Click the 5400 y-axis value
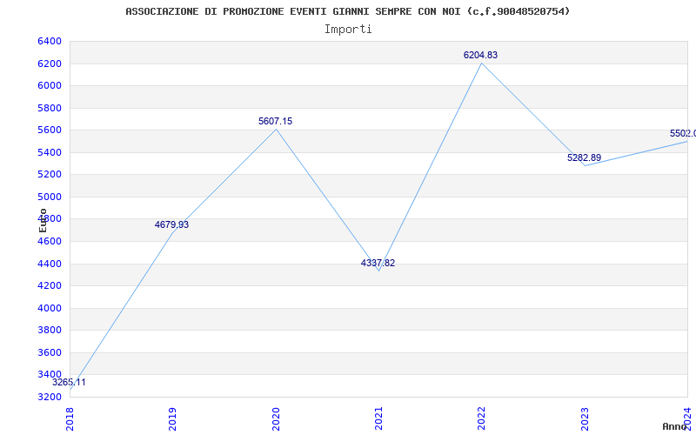 [x=50, y=152]
